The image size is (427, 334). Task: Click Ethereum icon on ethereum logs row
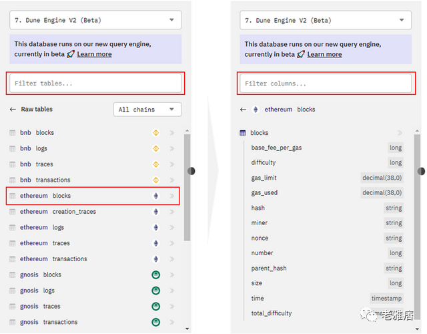coord(155,227)
